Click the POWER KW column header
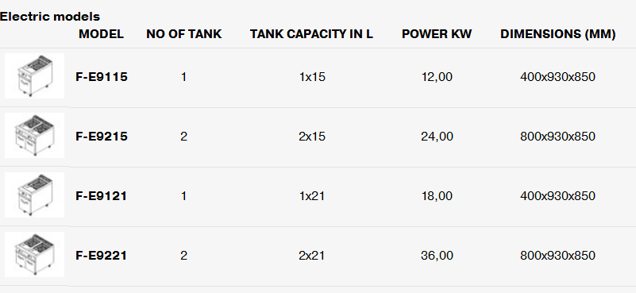The height and width of the screenshot is (293, 636). coord(437,34)
